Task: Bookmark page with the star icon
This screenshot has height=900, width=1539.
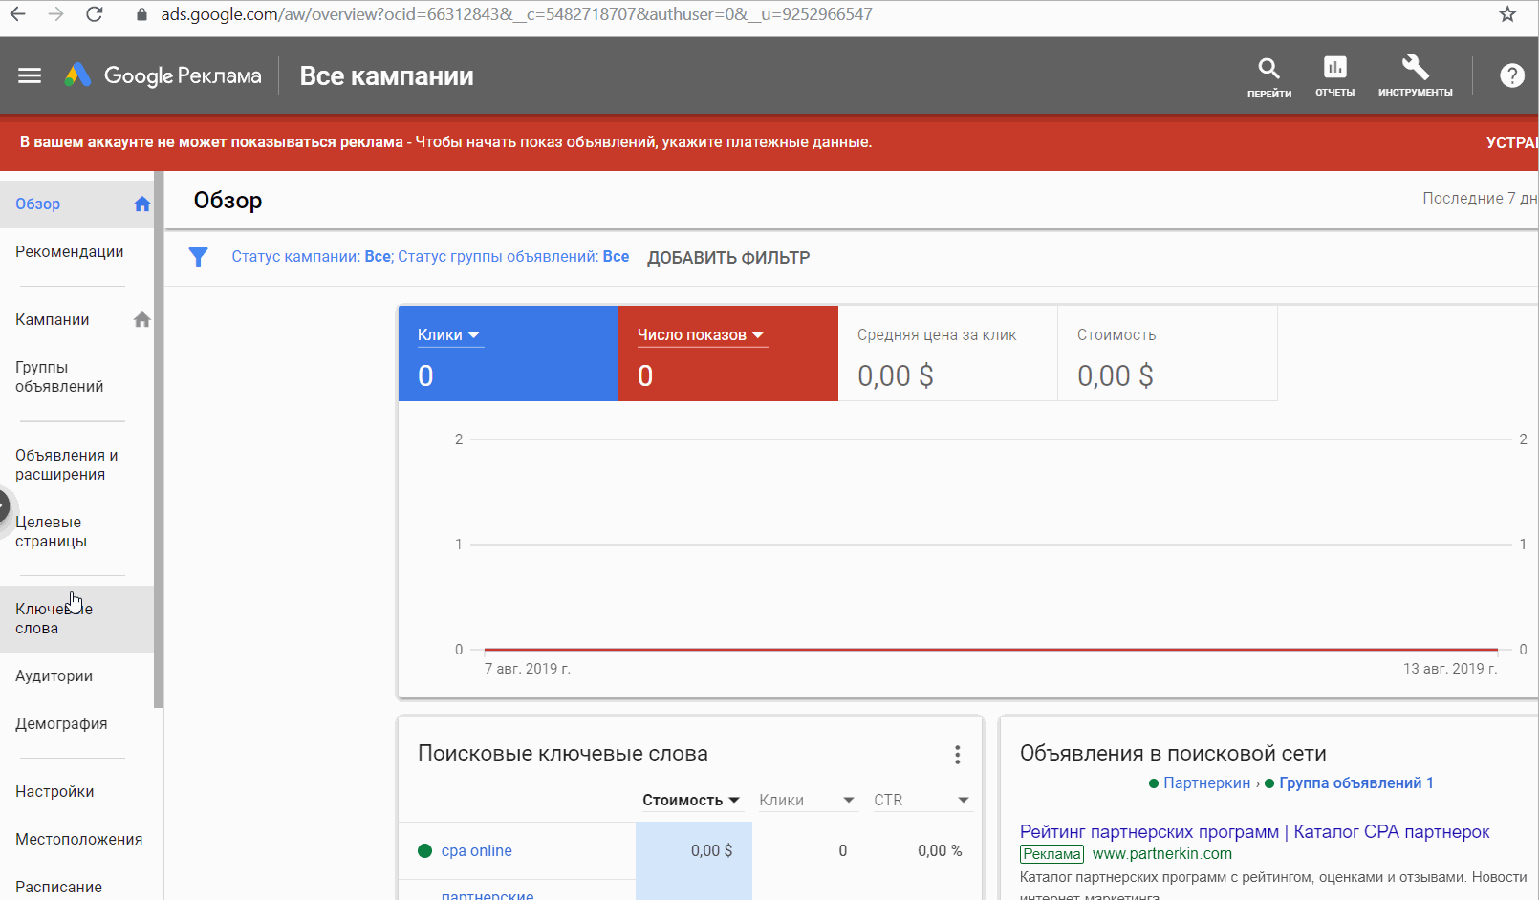Action: click(x=1507, y=14)
